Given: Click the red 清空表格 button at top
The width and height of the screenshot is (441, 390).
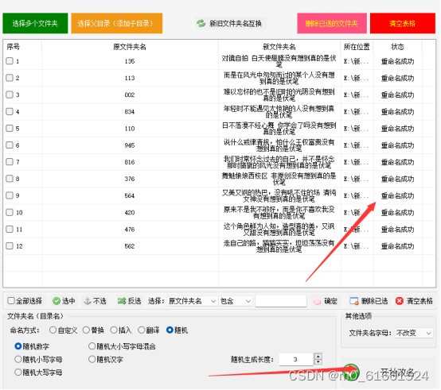Looking at the screenshot, I should coord(403,23).
